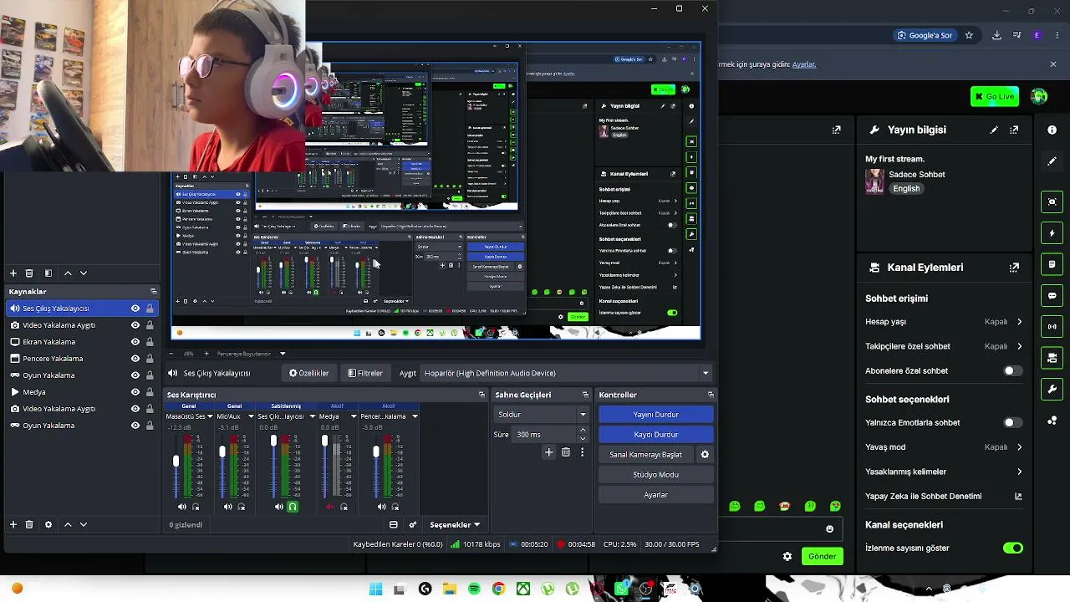
Task: Mute the Mic/Aux channel speaker icon
Action: pos(227,507)
